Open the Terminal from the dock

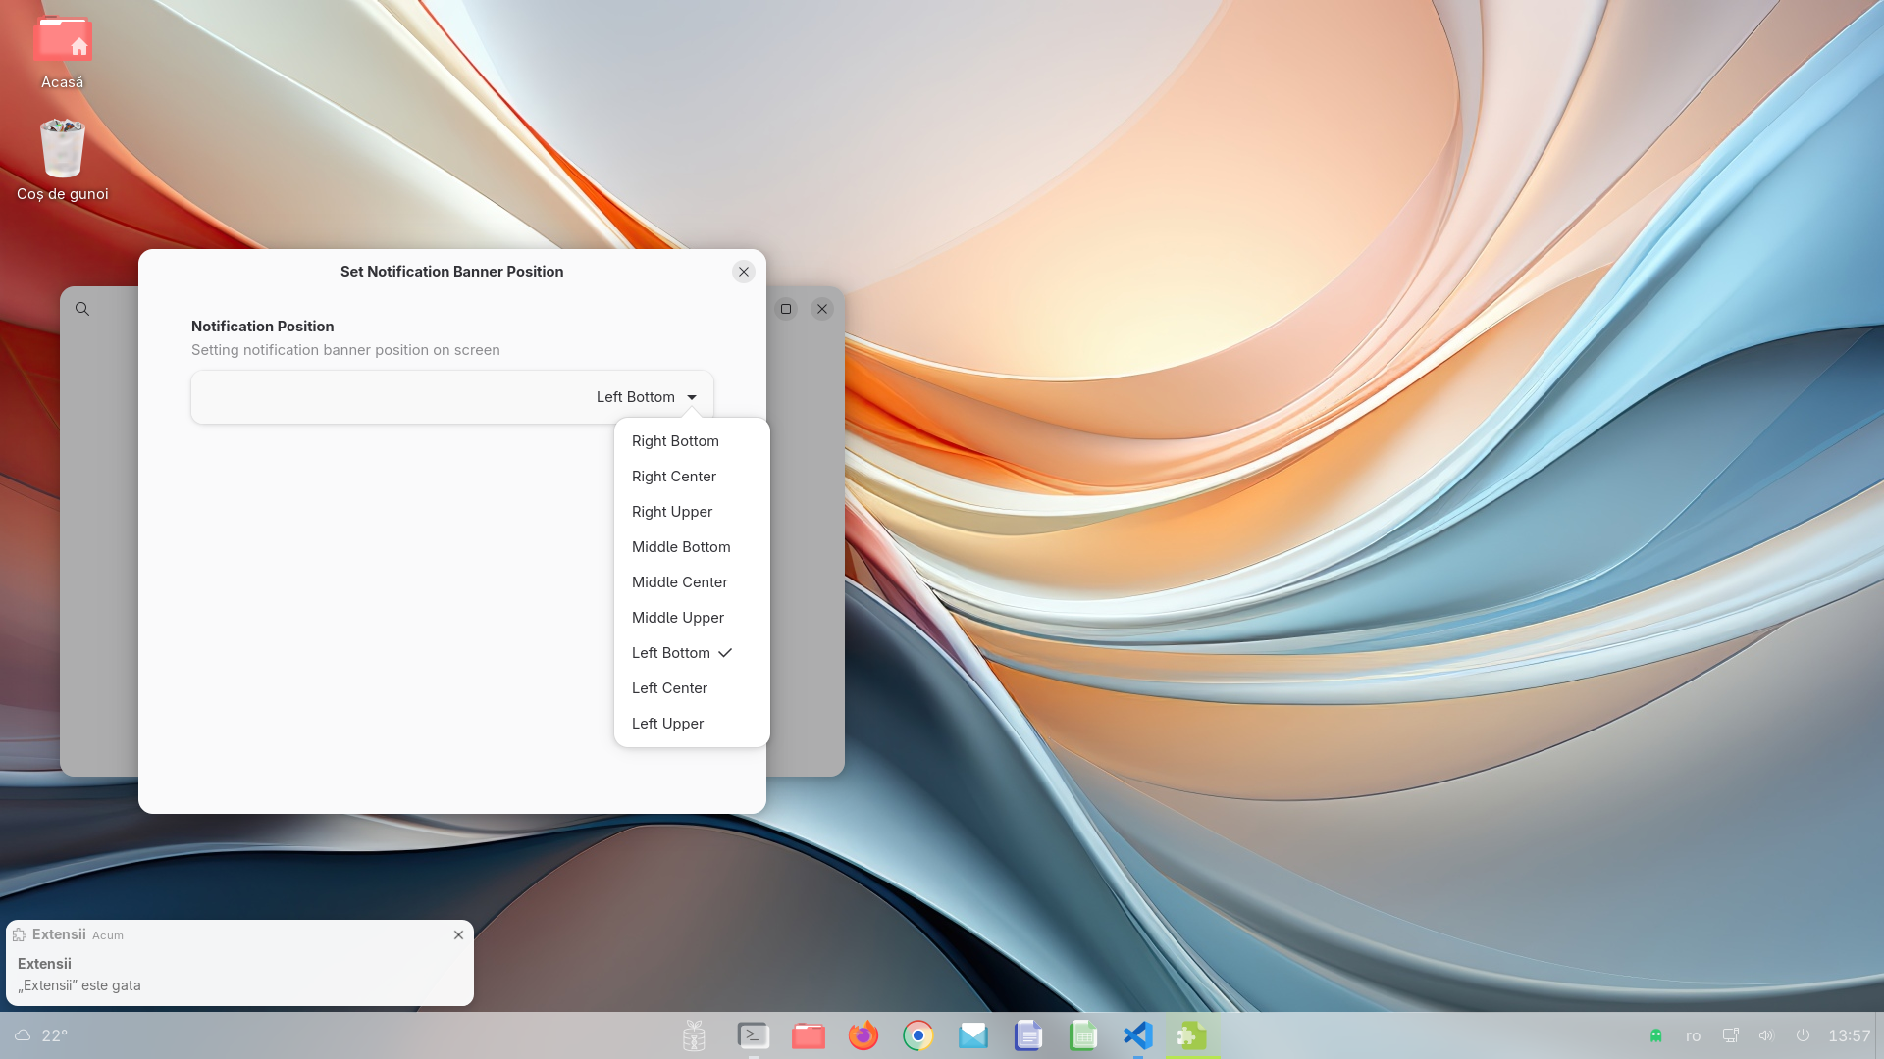(x=753, y=1035)
